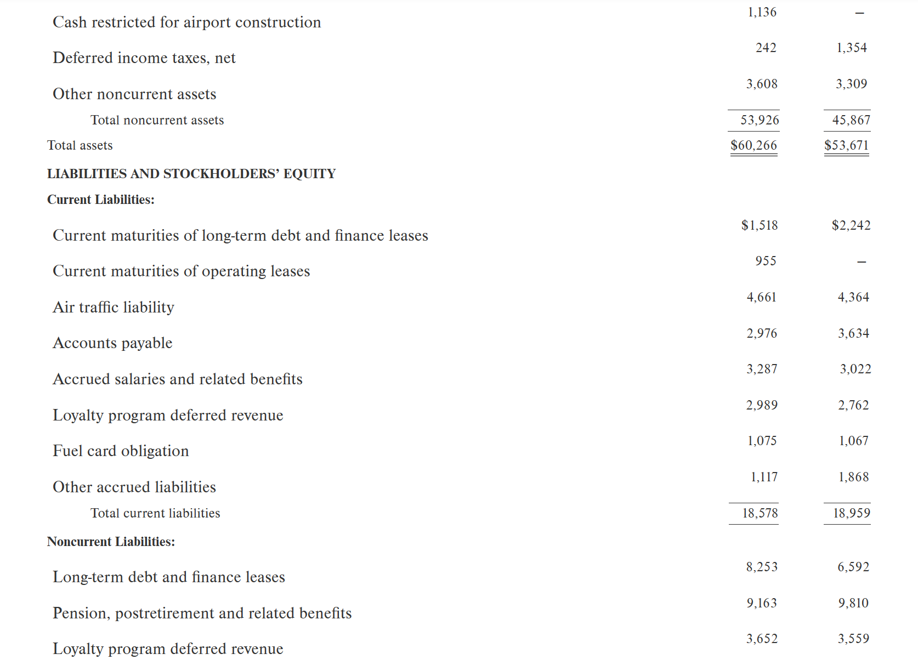Select Total noncurrent assets value 53,926

click(760, 120)
